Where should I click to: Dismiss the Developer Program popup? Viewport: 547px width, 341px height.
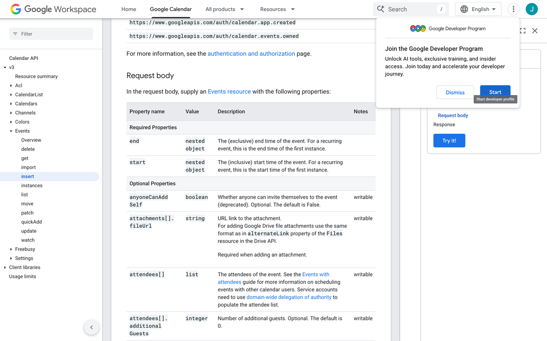455,92
